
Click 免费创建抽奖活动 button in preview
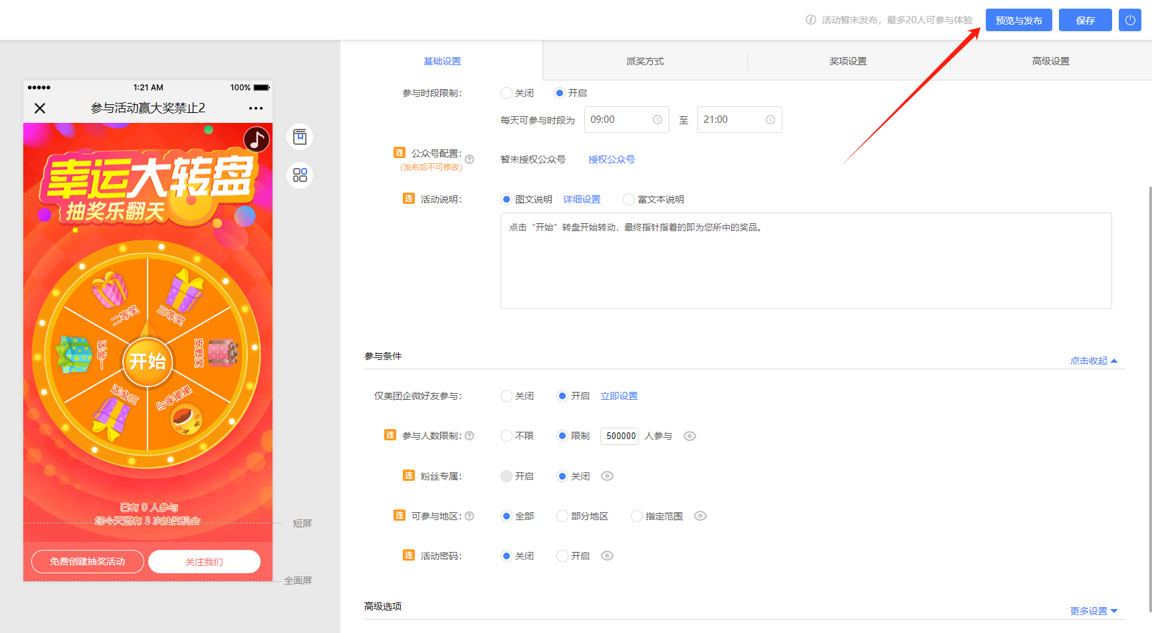coord(88,561)
